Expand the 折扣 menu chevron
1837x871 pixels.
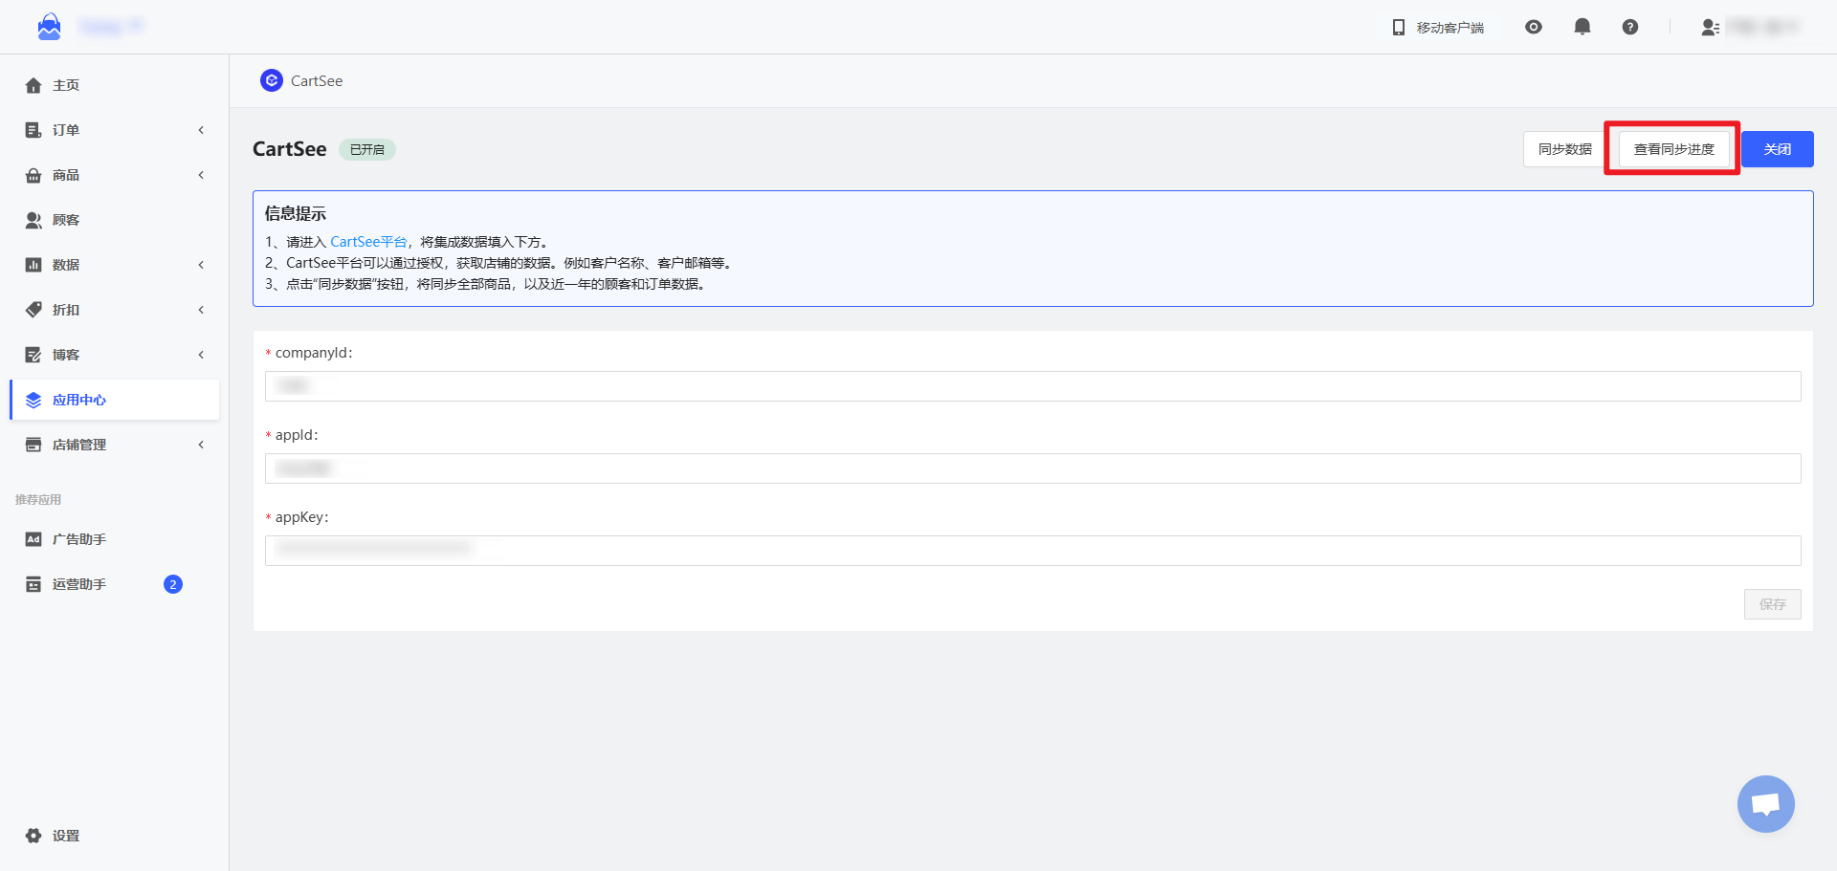tap(201, 310)
